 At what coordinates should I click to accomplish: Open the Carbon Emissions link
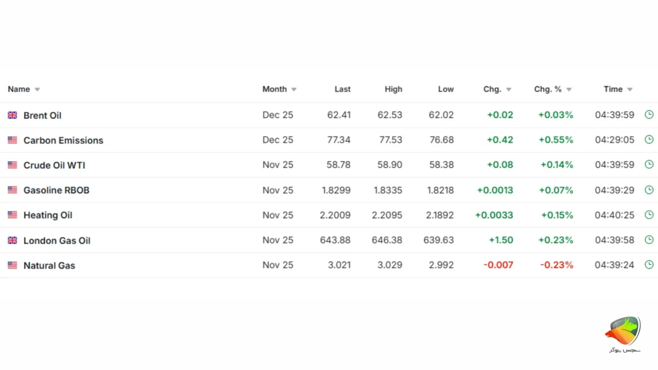point(63,140)
